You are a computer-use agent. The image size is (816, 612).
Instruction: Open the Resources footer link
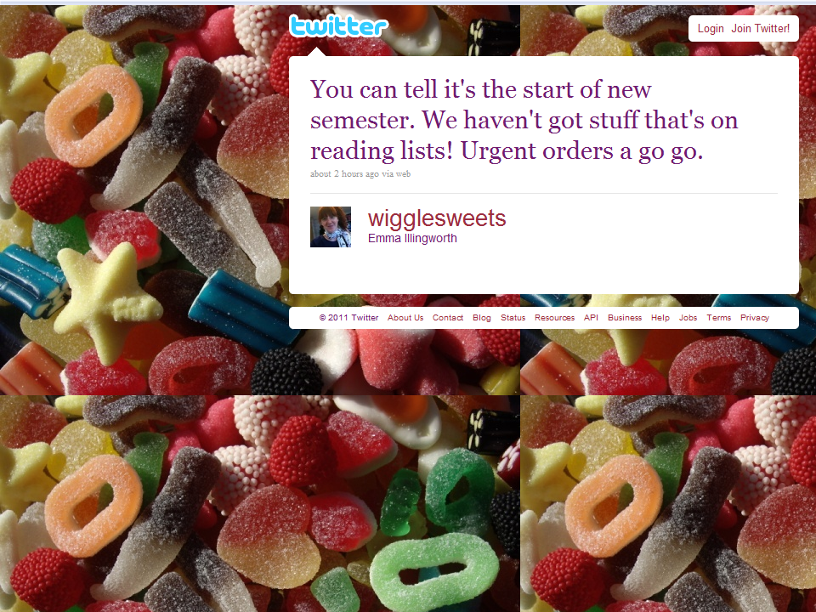[555, 317]
